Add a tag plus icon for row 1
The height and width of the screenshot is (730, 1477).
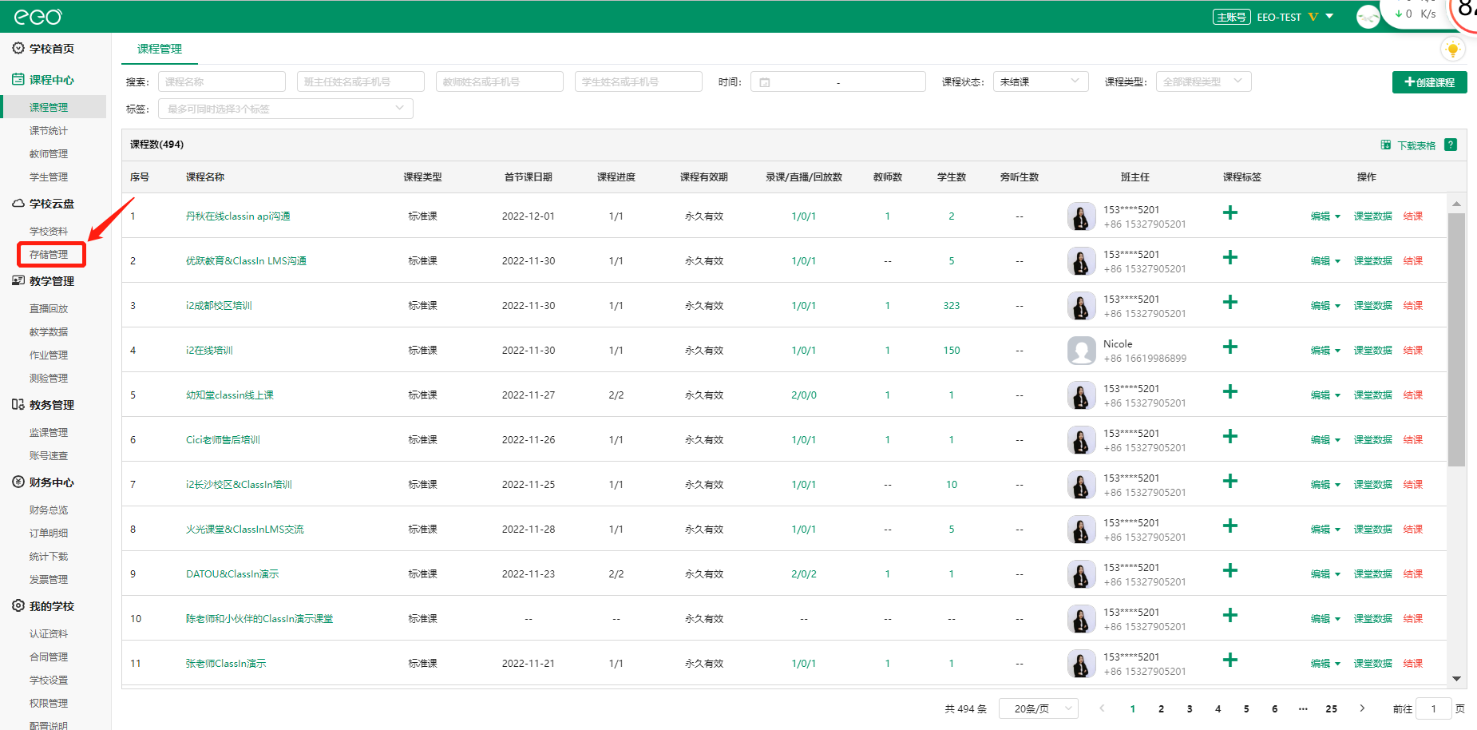coord(1230,212)
